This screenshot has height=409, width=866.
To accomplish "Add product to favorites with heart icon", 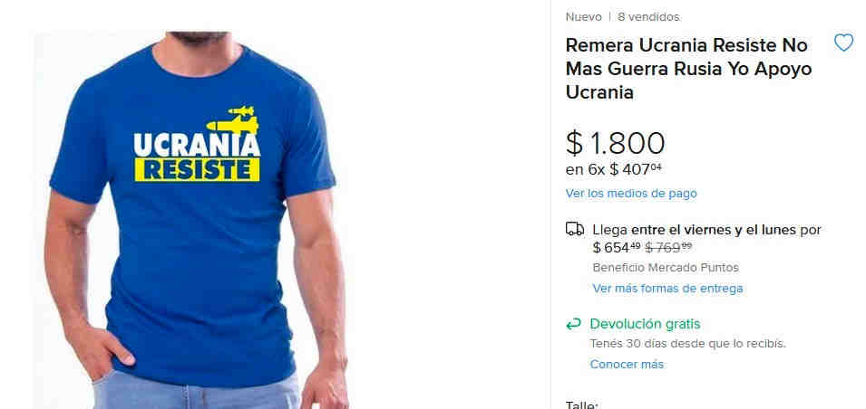I will (843, 43).
